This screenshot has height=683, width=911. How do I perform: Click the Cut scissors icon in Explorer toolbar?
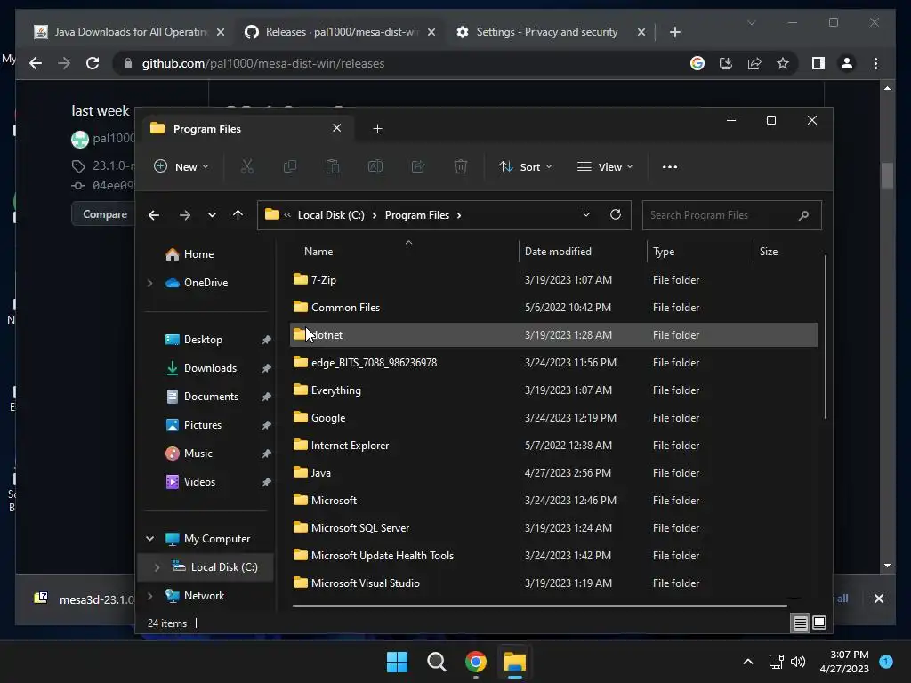[x=247, y=166]
